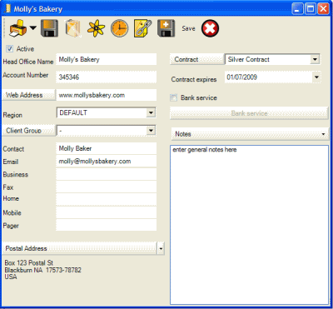This screenshot has height=309, width=333.
Task: Click the note with chain link icon
Action: [x=142, y=28]
